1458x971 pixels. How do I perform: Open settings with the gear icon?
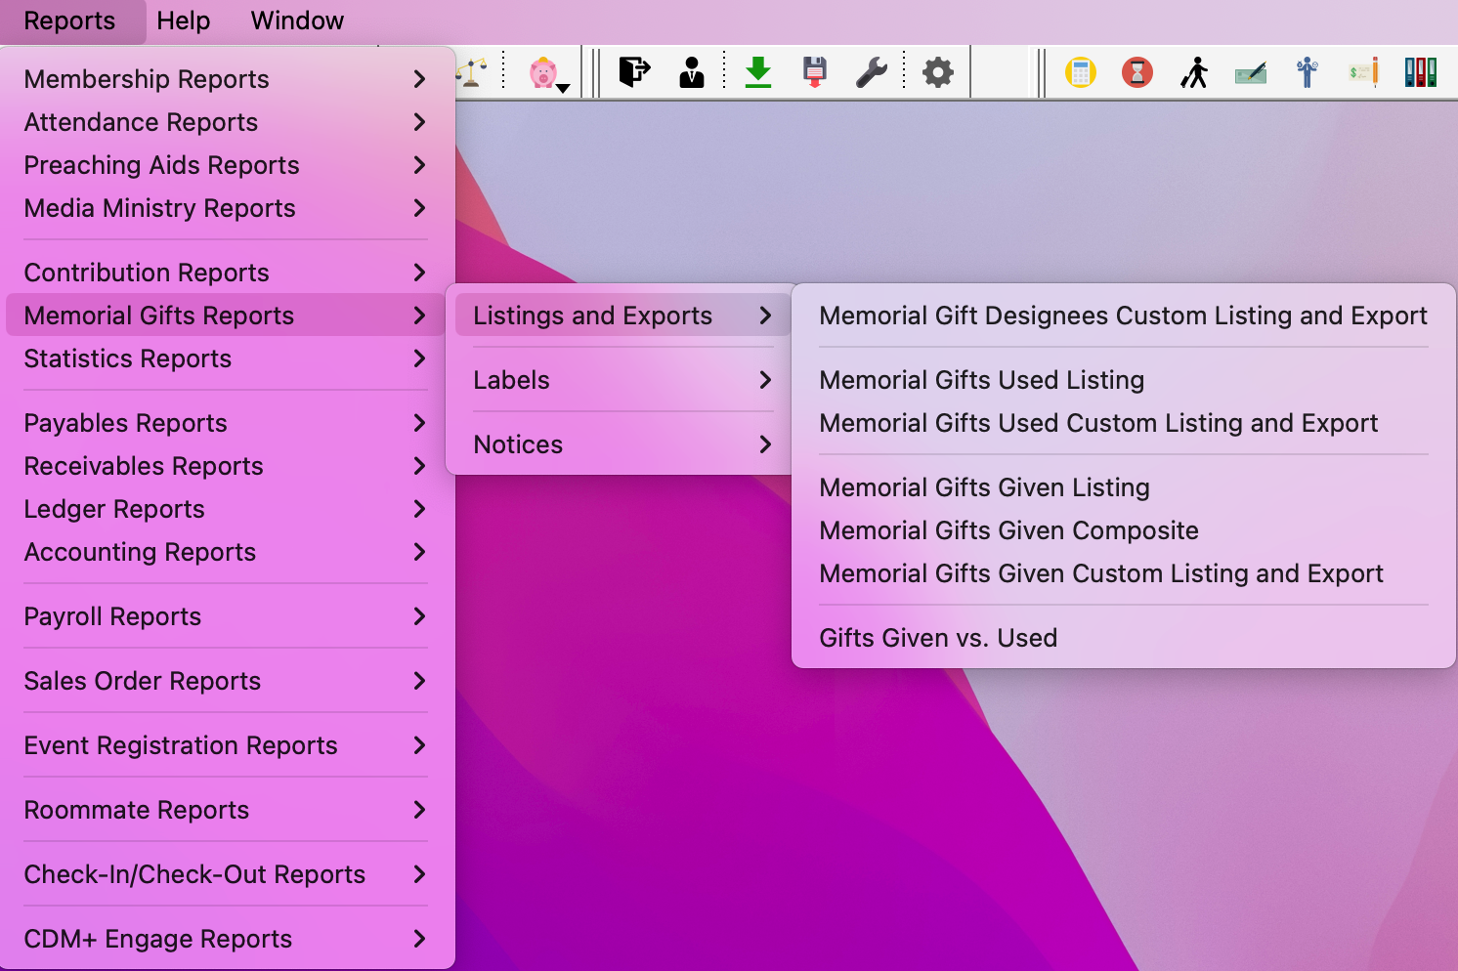[937, 72]
